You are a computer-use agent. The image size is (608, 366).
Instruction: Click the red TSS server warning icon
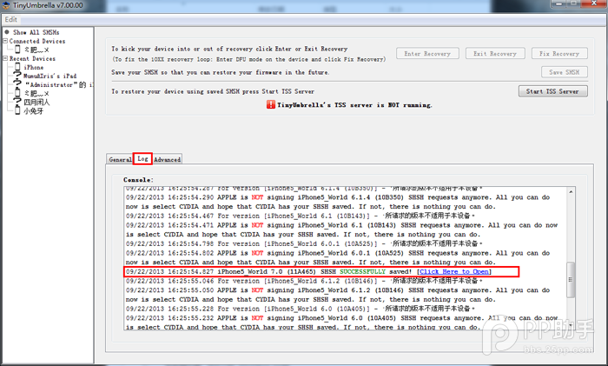click(271, 104)
